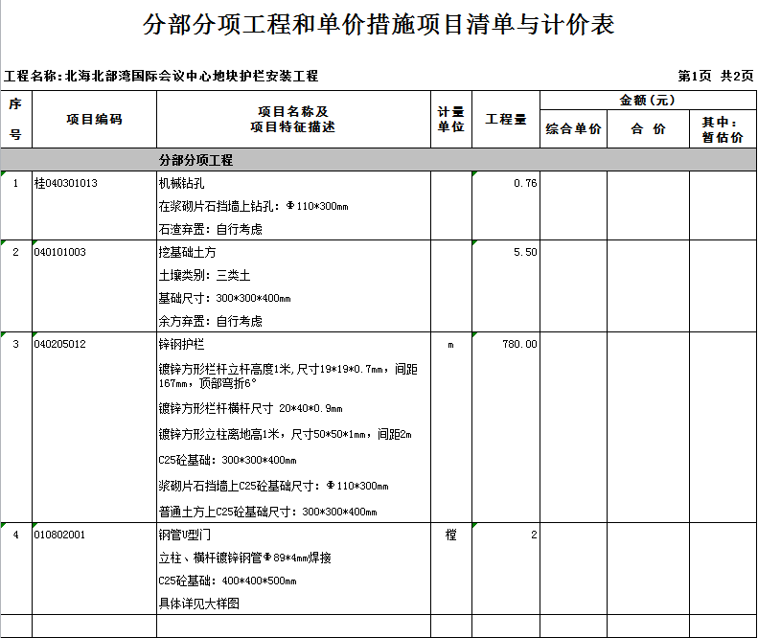Select the 合价 header cell
This screenshot has width=758, height=638.
[647, 129]
